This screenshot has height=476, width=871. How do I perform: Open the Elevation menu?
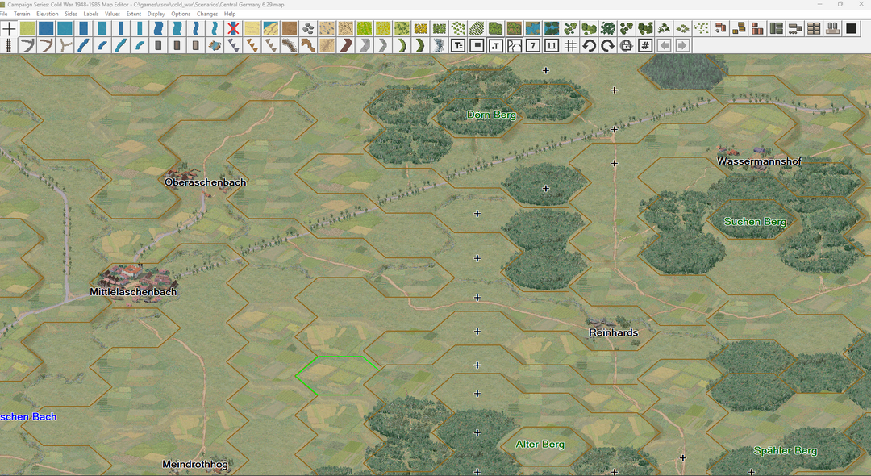click(x=48, y=14)
